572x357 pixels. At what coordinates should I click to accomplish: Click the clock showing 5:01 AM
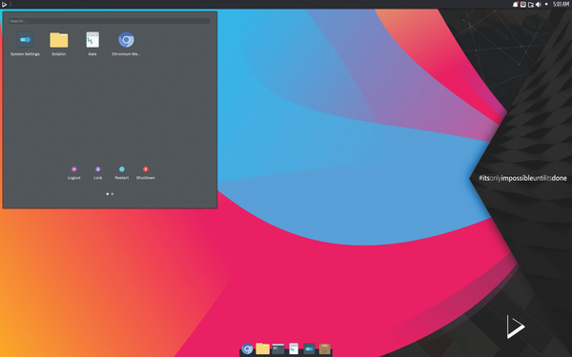561,5
